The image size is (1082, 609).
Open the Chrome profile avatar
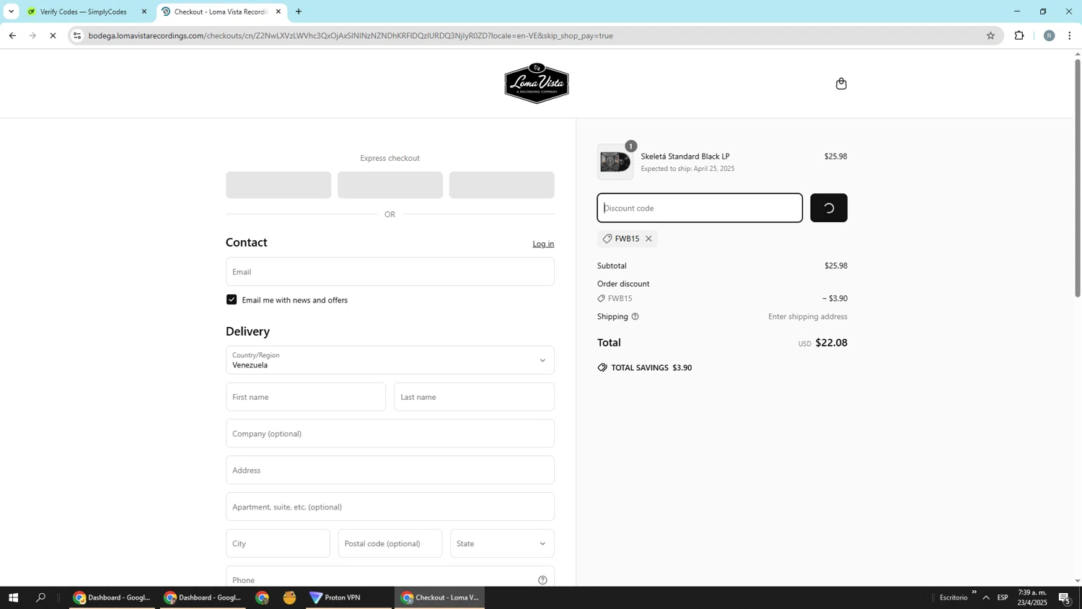[1049, 35]
